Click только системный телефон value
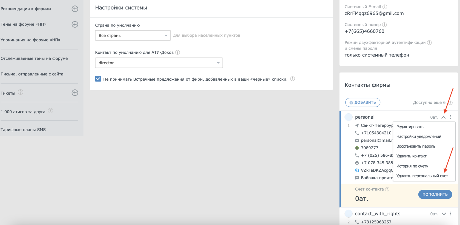This screenshot has height=225, width=460. click(x=377, y=55)
